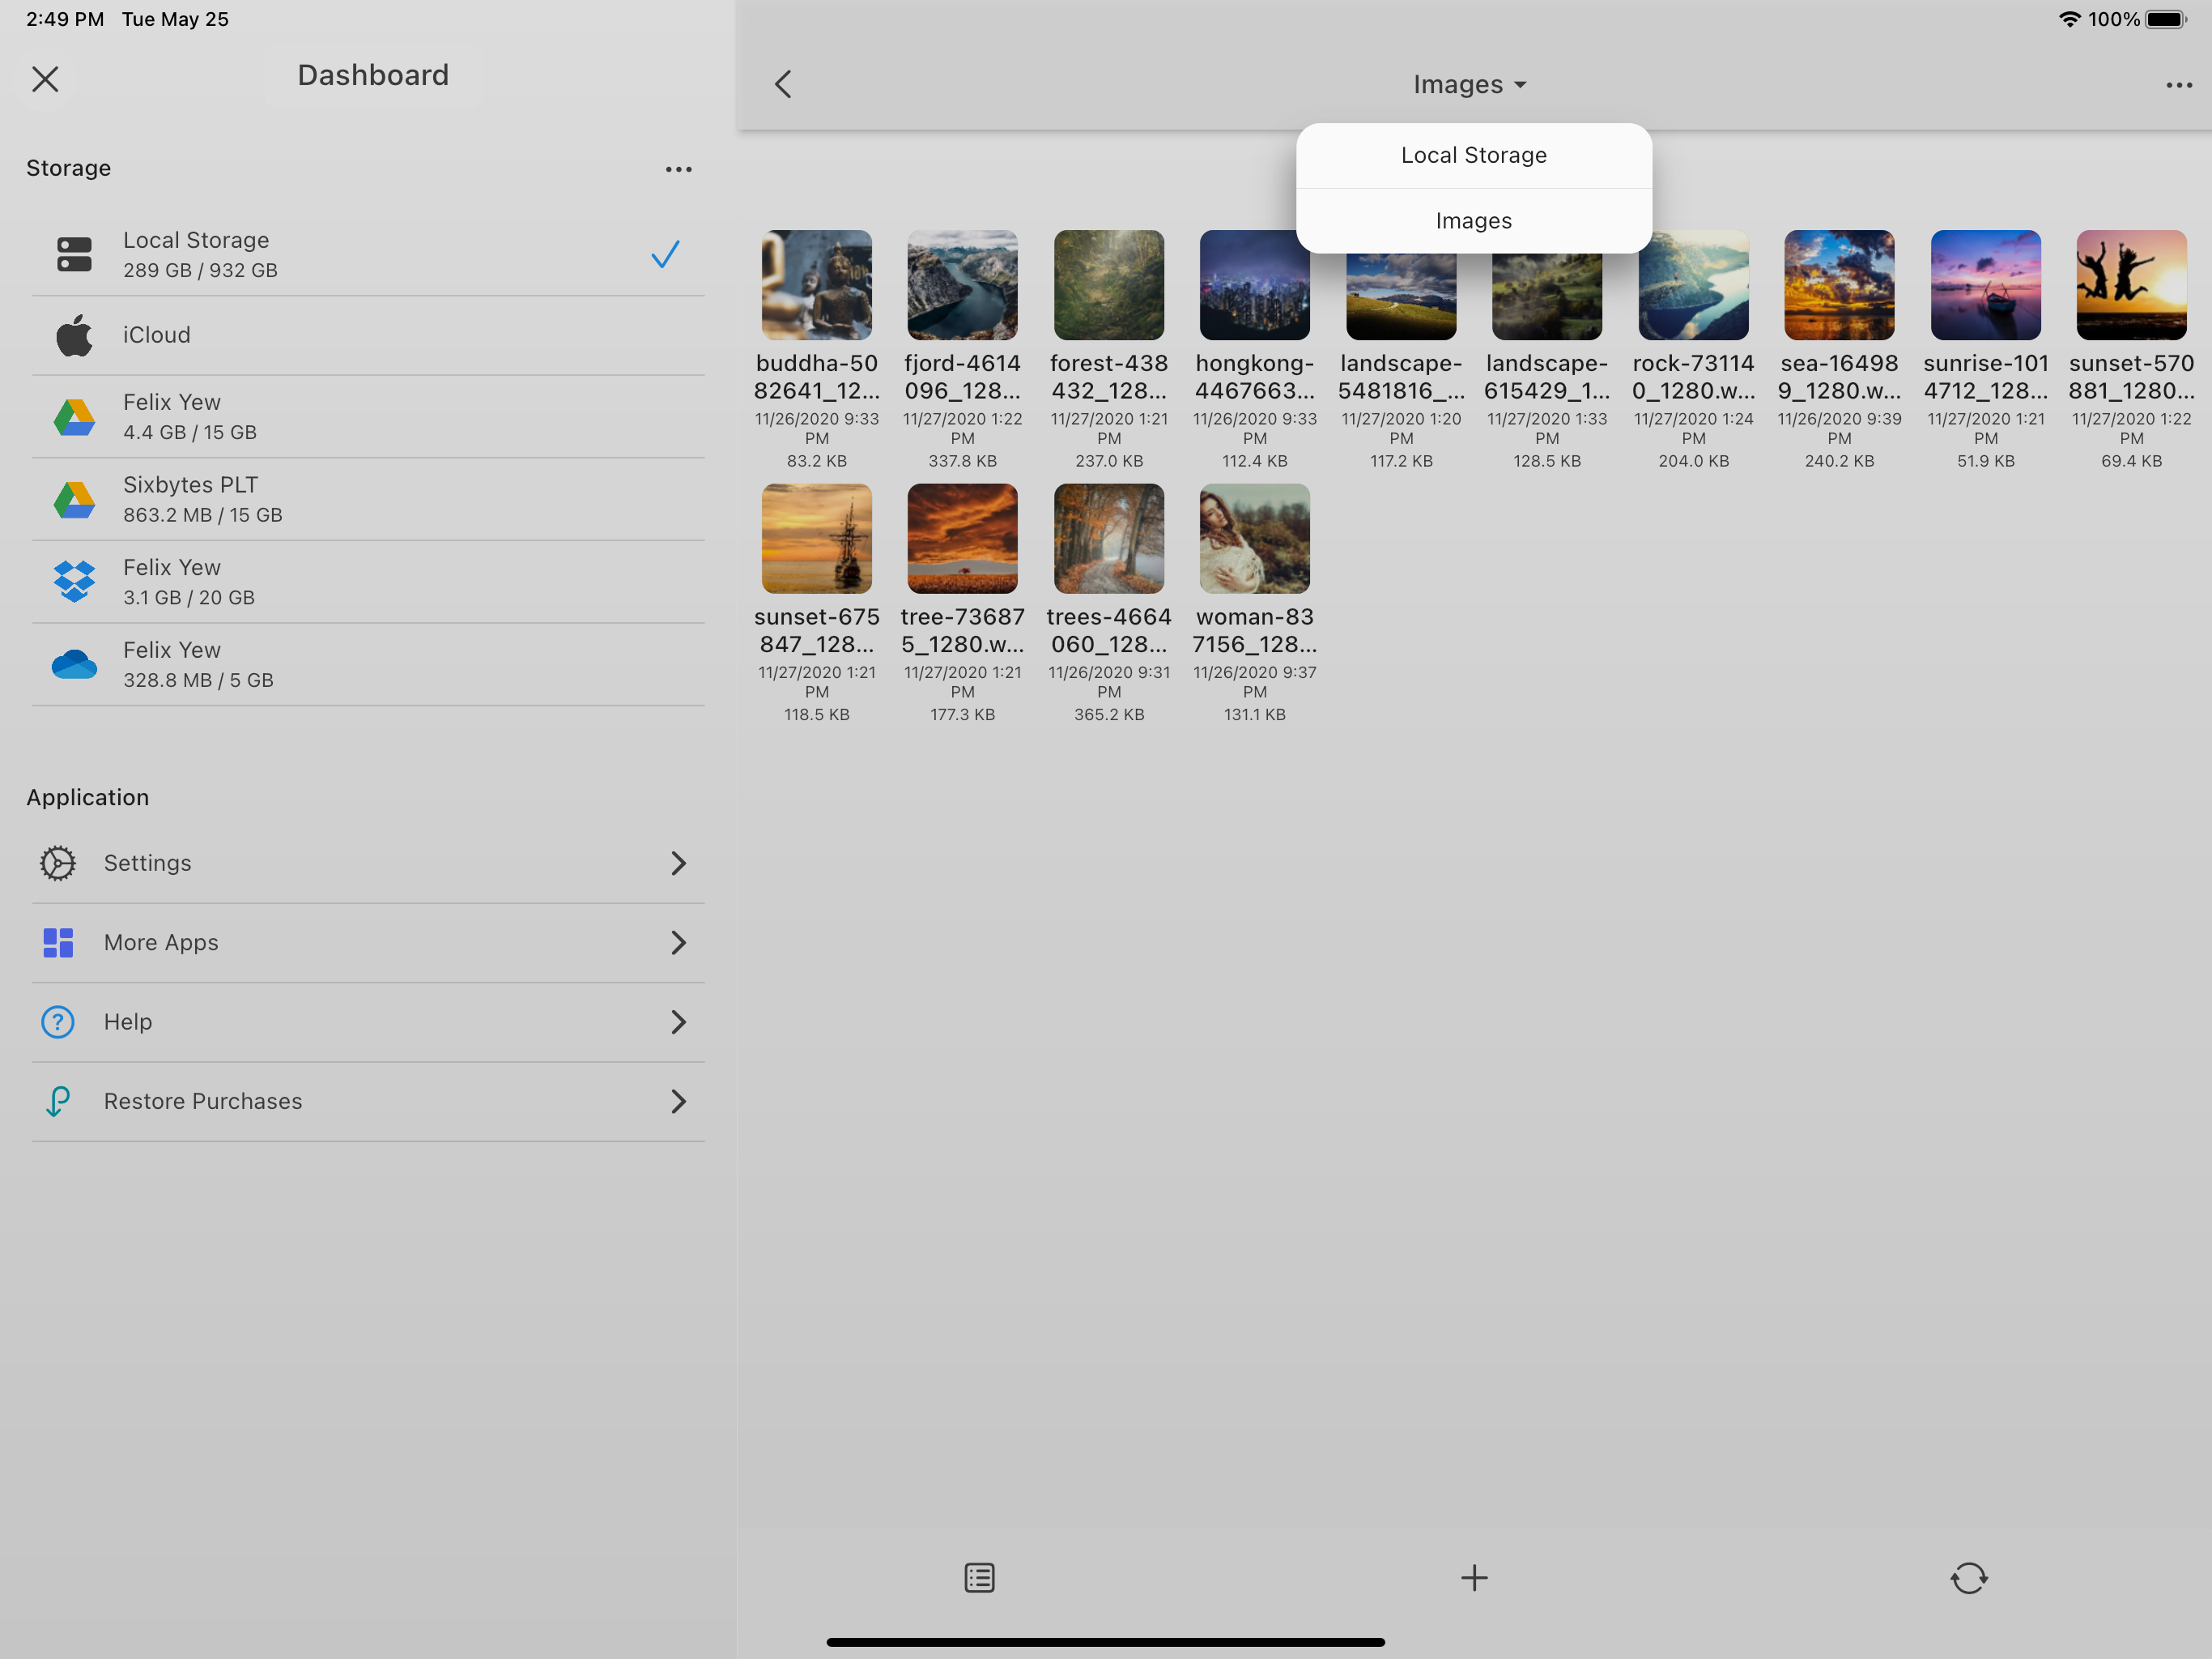Choose Images in path popup
The image size is (2212, 1659).
(1473, 221)
